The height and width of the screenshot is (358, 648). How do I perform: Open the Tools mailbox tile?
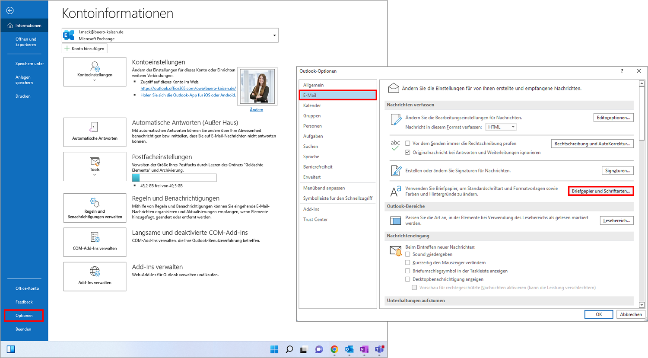(x=95, y=166)
